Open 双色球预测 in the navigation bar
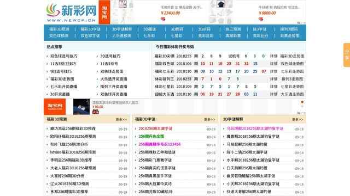This screenshot has width=350, height=196. point(59,35)
